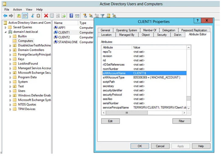The width and height of the screenshot is (221, 157).
Task: Open the File menu
Action: point(7,9)
